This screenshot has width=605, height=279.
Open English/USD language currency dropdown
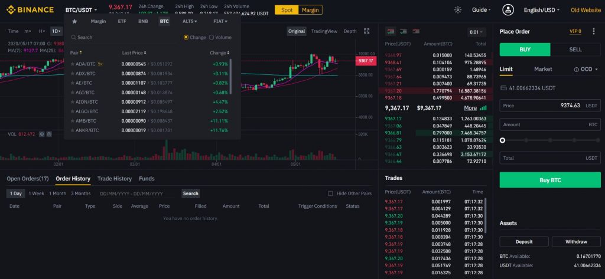[x=541, y=10]
